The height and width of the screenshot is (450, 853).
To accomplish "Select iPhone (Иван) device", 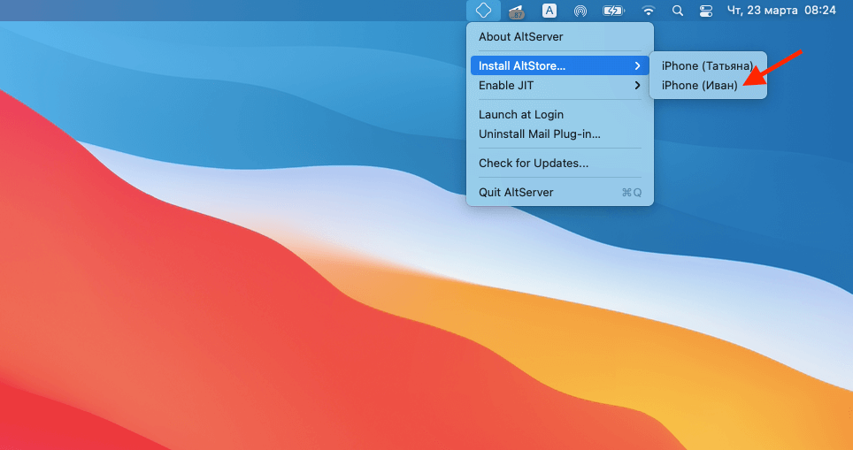I will (699, 86).
